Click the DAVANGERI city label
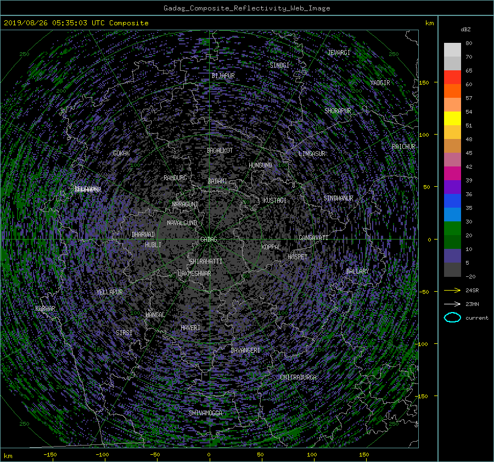 [x=245, y=350]
